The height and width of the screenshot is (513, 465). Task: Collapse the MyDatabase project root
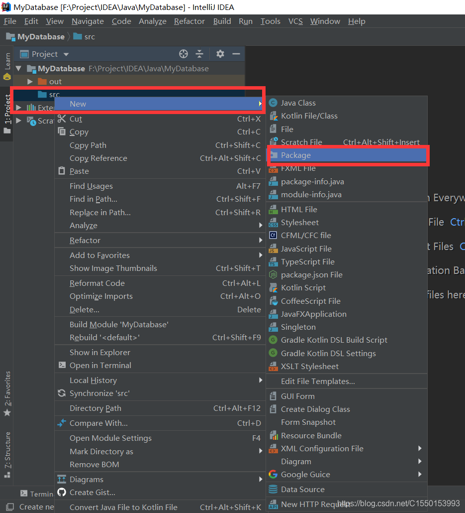pos(18,69)
